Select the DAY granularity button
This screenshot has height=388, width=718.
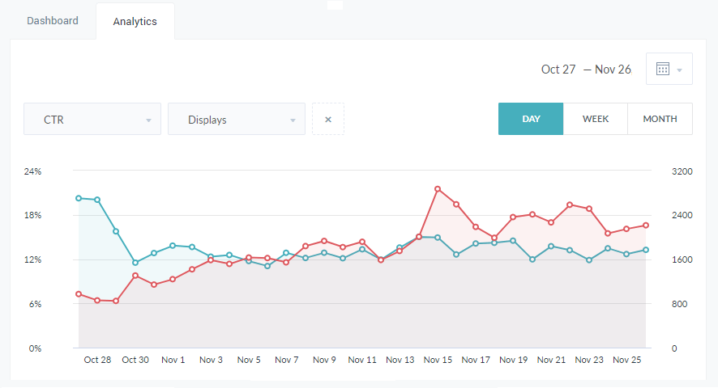tap(531, 119)
